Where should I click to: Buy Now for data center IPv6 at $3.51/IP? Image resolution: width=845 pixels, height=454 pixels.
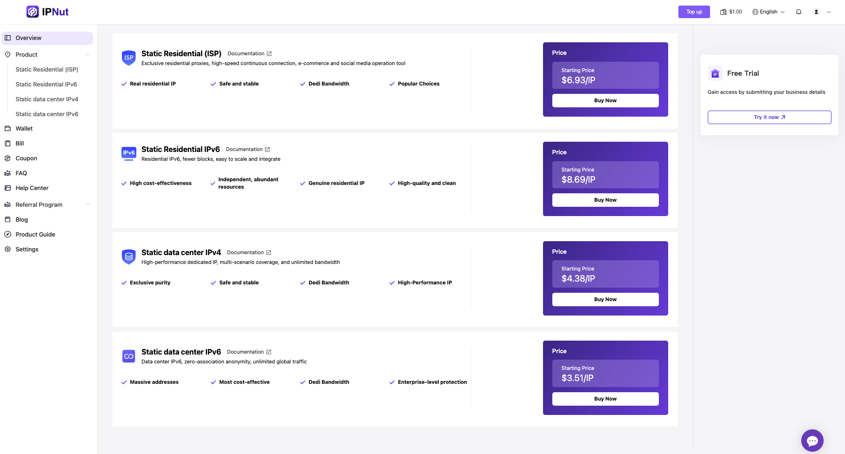click(605, 399)
